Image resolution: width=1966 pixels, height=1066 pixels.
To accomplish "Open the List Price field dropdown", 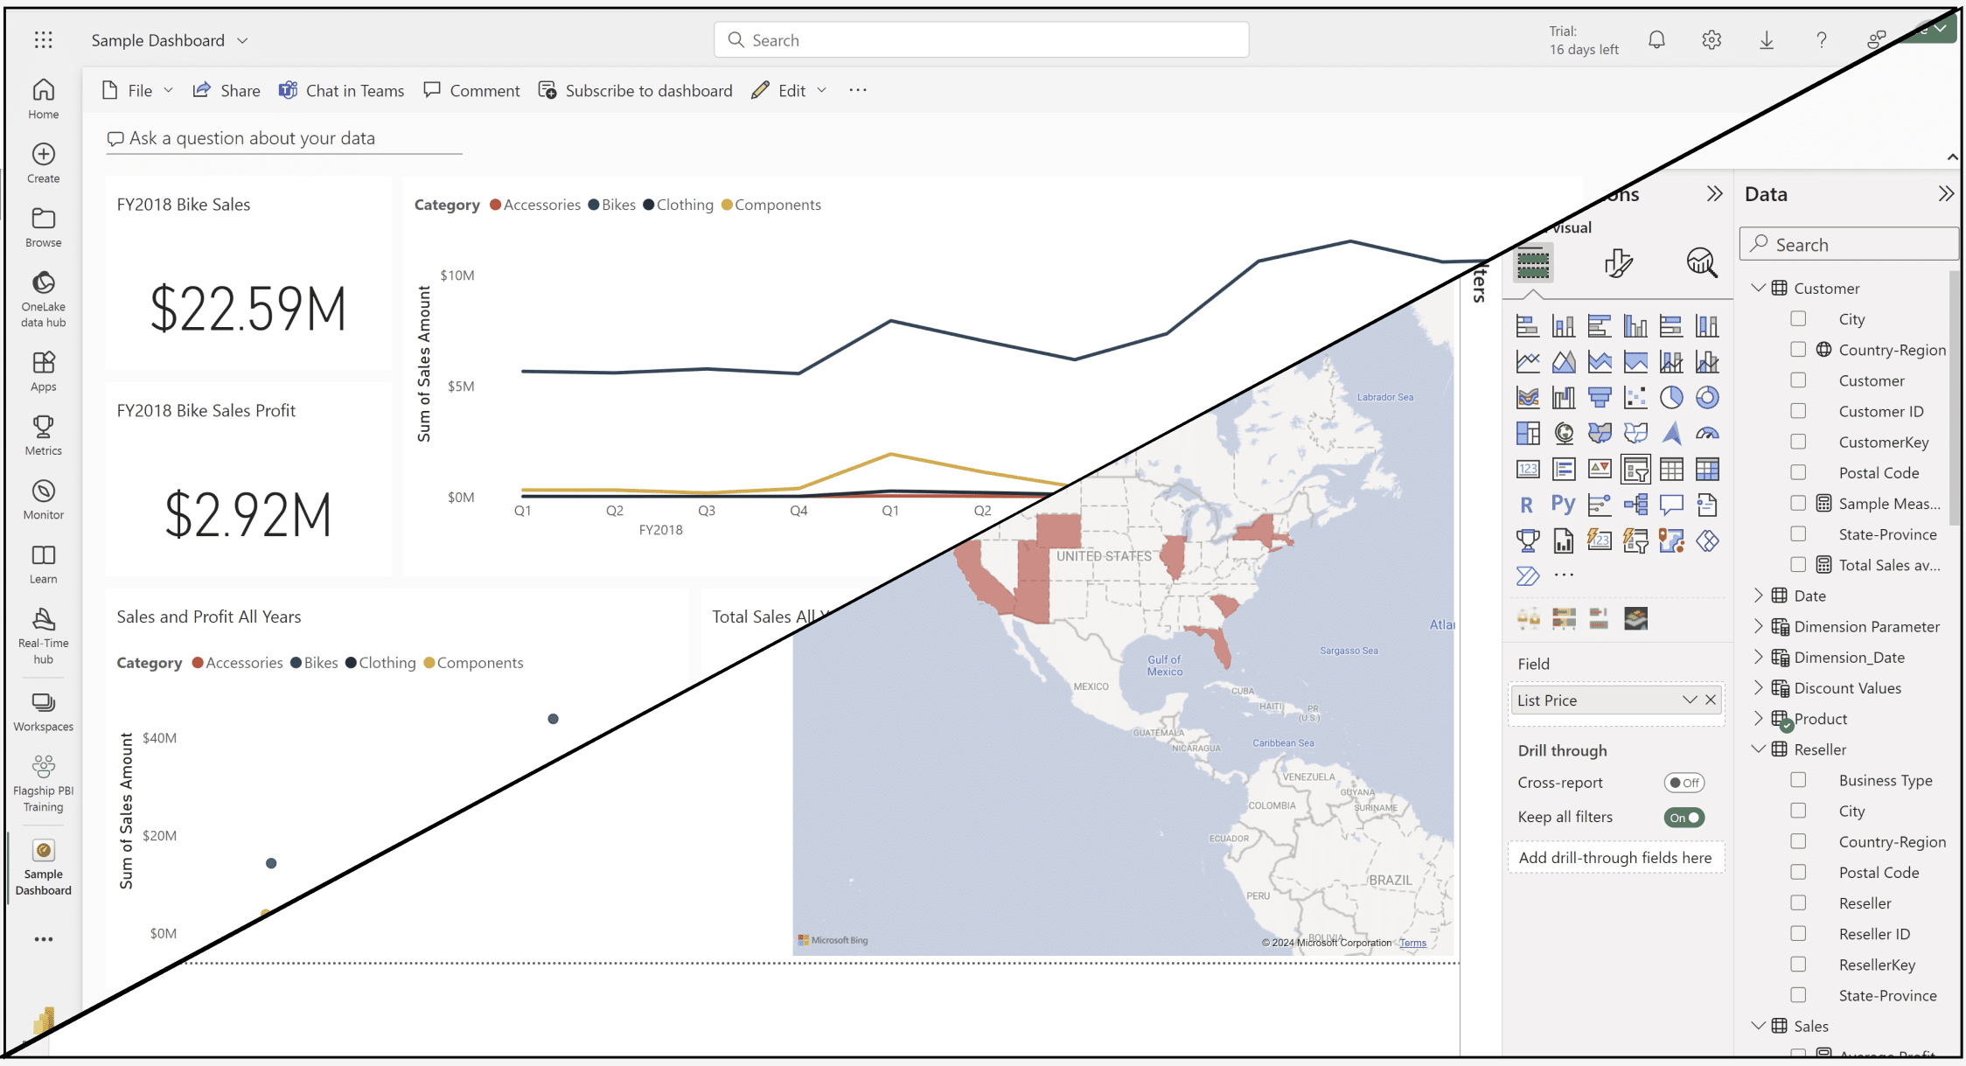I will point(1688,700).
